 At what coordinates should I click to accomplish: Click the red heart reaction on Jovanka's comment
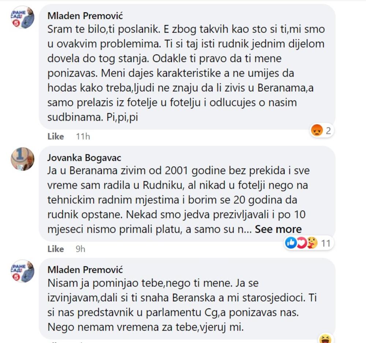[301, 242]
